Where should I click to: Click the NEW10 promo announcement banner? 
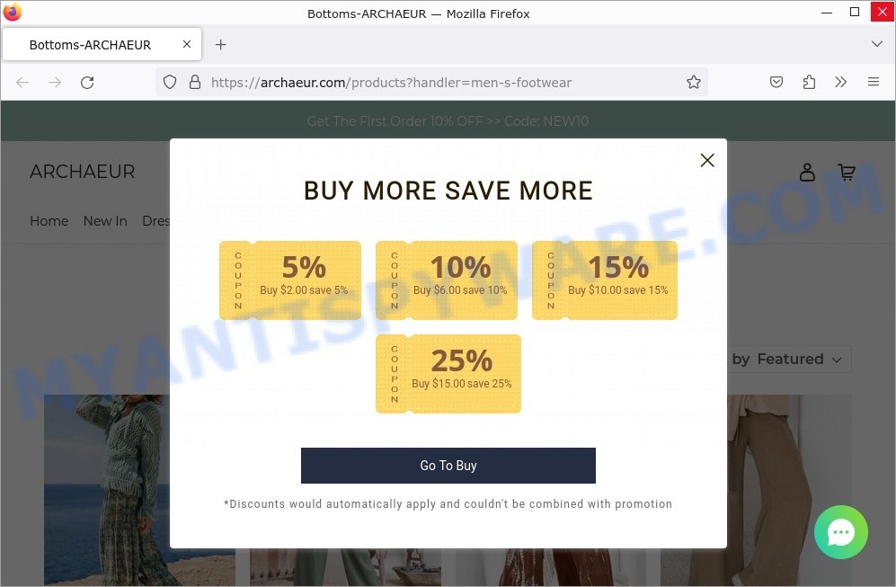[448, 121]
